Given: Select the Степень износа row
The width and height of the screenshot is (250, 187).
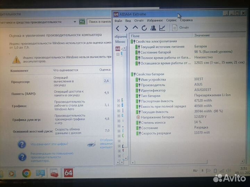Looking at the screenshot, I should (151, 123).
